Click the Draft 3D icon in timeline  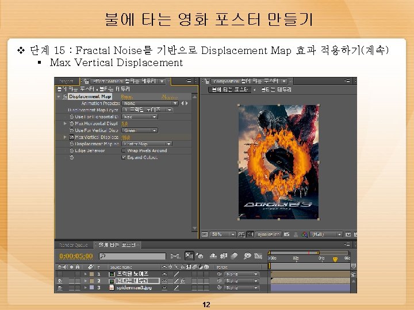pyautogui.click(x=200, y=255)
